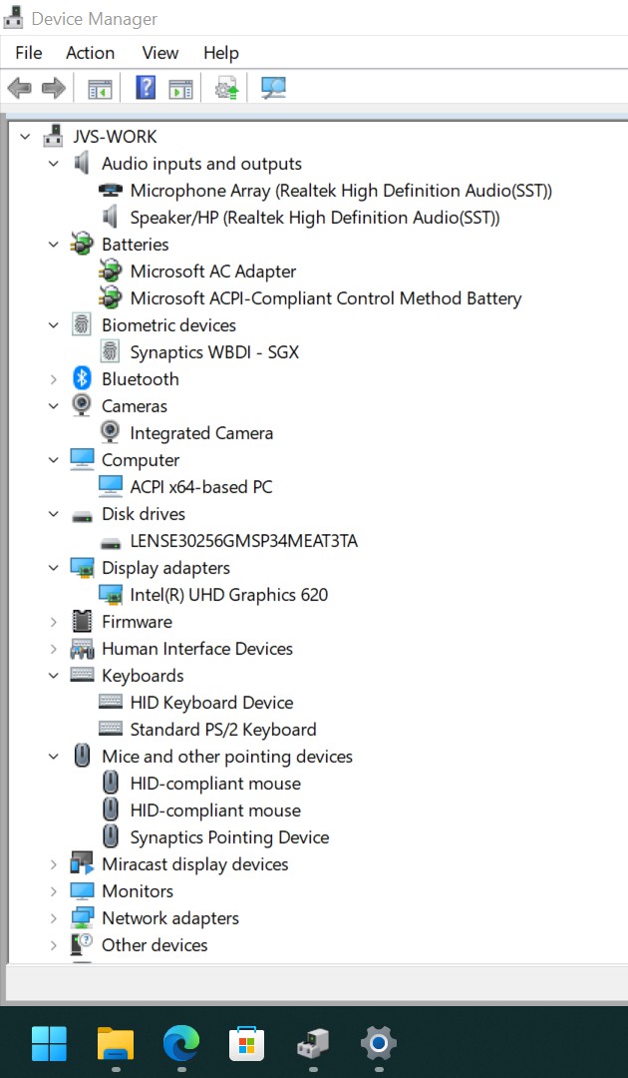Click the Other devices question mark icon
This screenshot has width=628, height=1078.
82,944
